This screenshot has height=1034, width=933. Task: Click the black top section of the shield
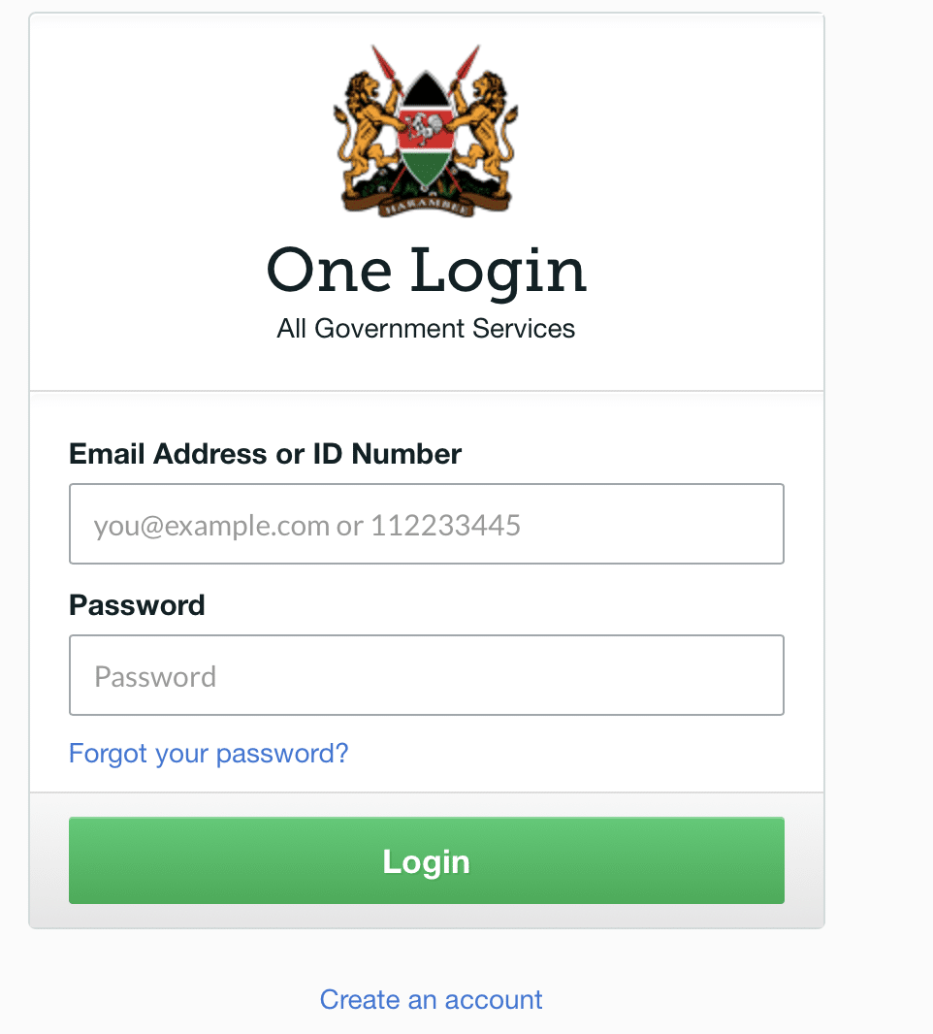click(x=426, y=89)
